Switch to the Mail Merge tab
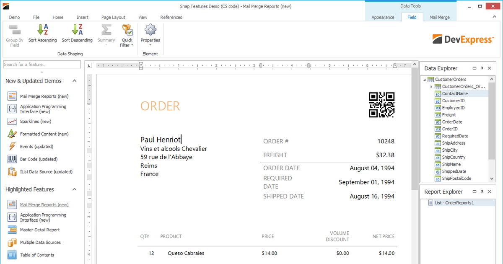The image size is (503, 264). 439,17
